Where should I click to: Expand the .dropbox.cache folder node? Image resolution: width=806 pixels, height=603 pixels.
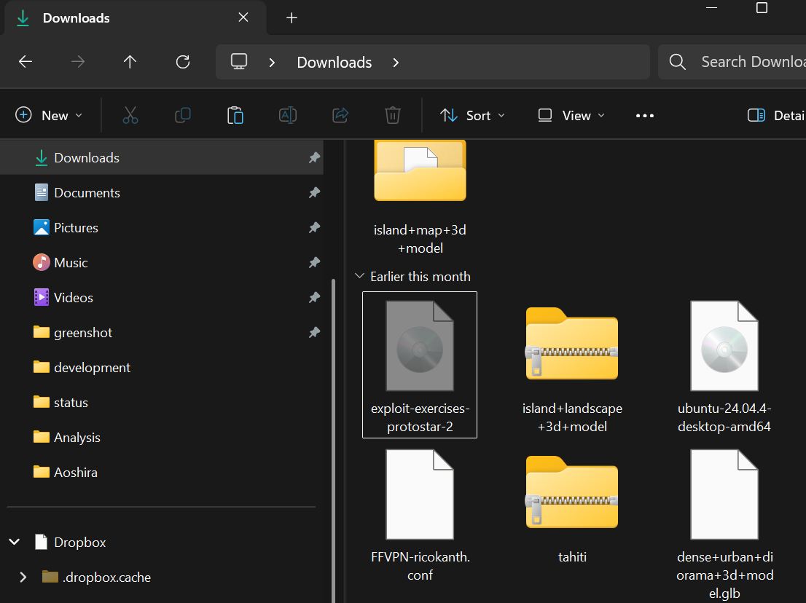click(x=23, y=577)
